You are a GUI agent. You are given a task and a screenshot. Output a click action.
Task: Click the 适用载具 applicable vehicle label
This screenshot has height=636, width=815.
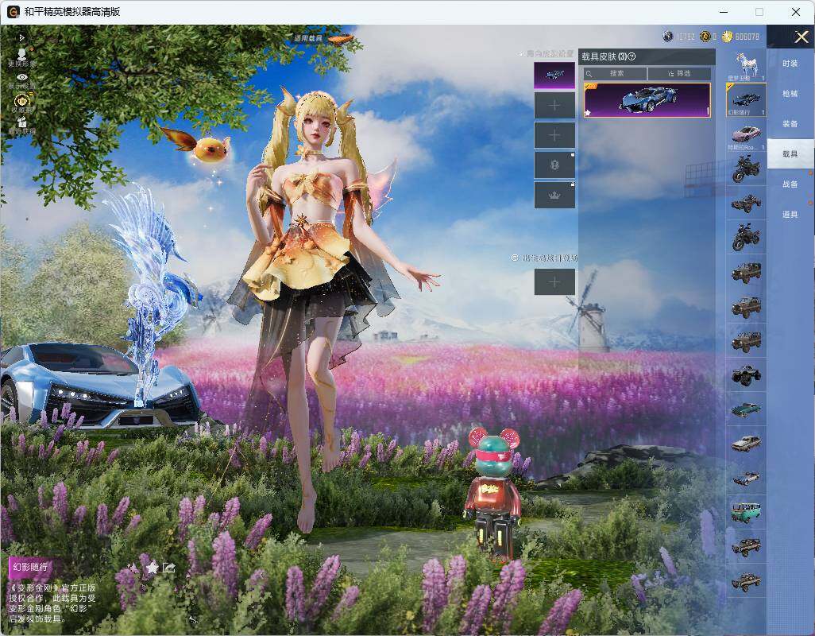point(308,38)
